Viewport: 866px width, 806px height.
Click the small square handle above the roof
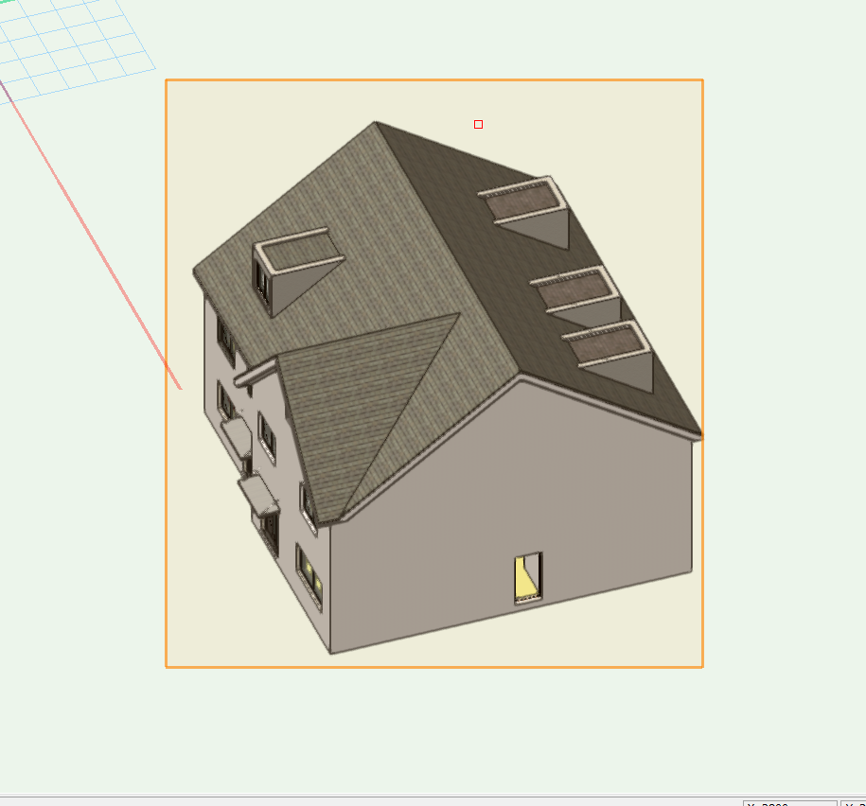(478, 124)
